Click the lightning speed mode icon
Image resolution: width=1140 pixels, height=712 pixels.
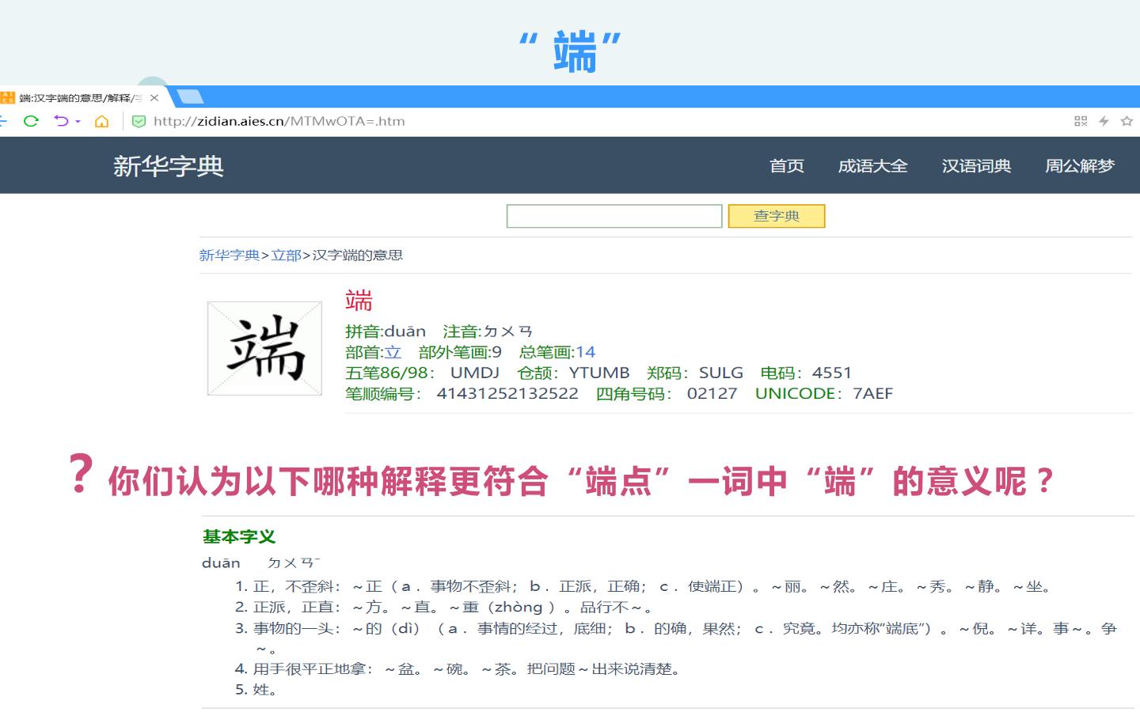tap(1104, 121)
